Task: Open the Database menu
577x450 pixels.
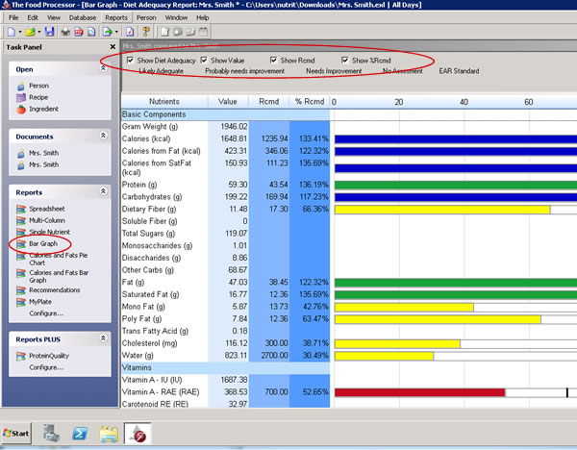Action: click(x=83, y=17)
